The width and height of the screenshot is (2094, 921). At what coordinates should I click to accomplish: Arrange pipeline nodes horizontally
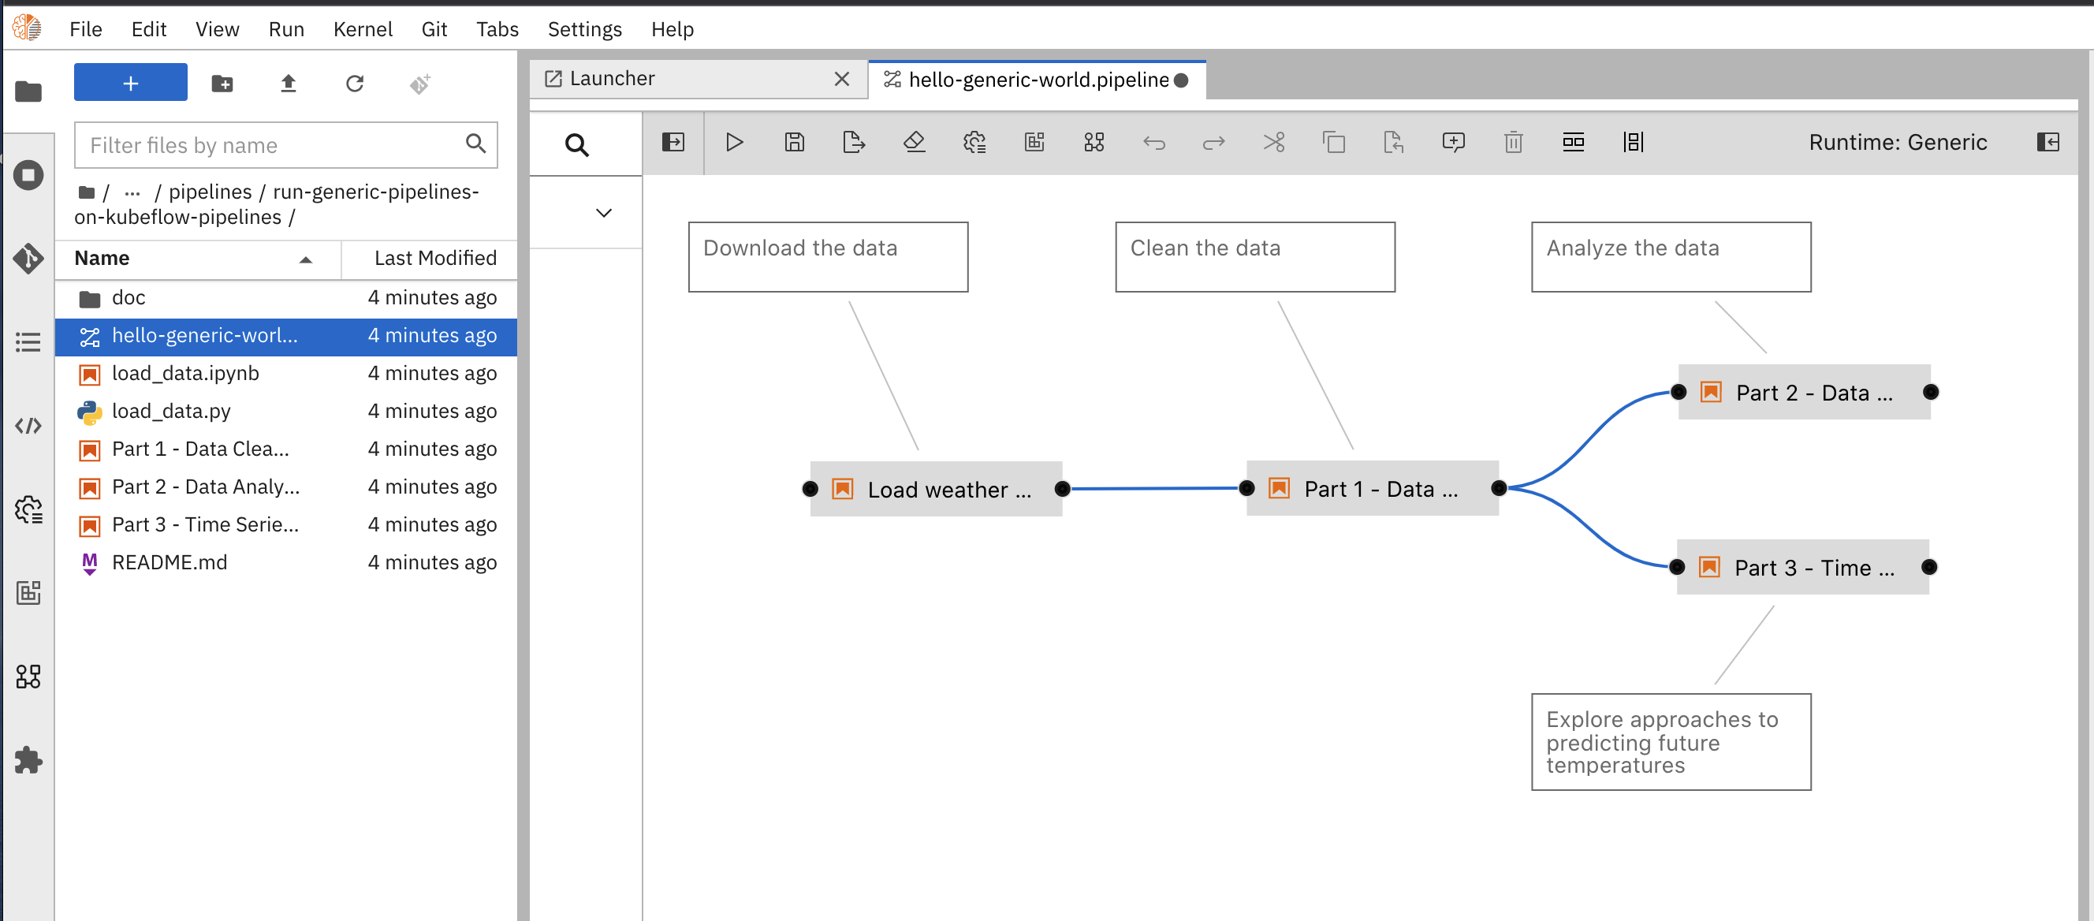point(1573,142)
